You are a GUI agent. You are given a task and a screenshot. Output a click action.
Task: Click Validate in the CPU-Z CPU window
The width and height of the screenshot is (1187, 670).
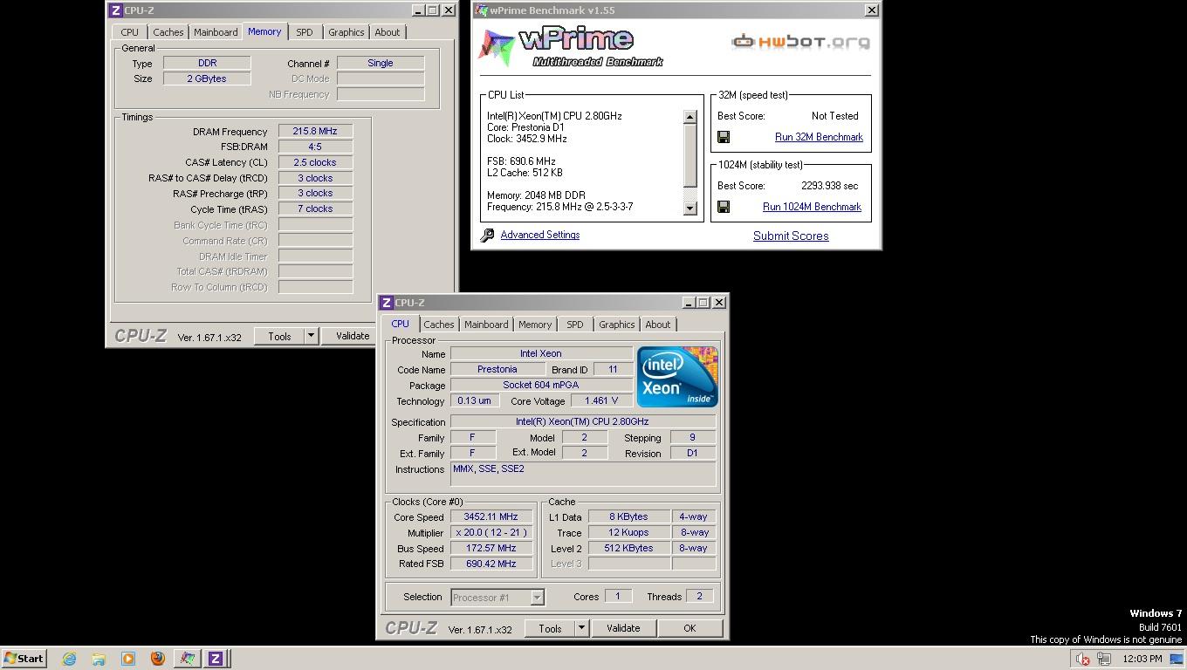click(x=623, y=628)
